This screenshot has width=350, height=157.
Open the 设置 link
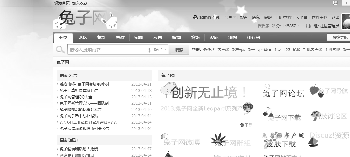pos(244,17)
